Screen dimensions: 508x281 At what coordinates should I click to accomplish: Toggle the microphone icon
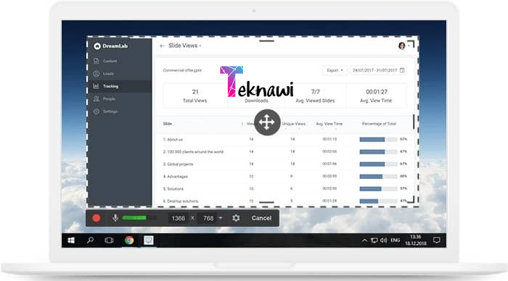click(x=115, y=218)
